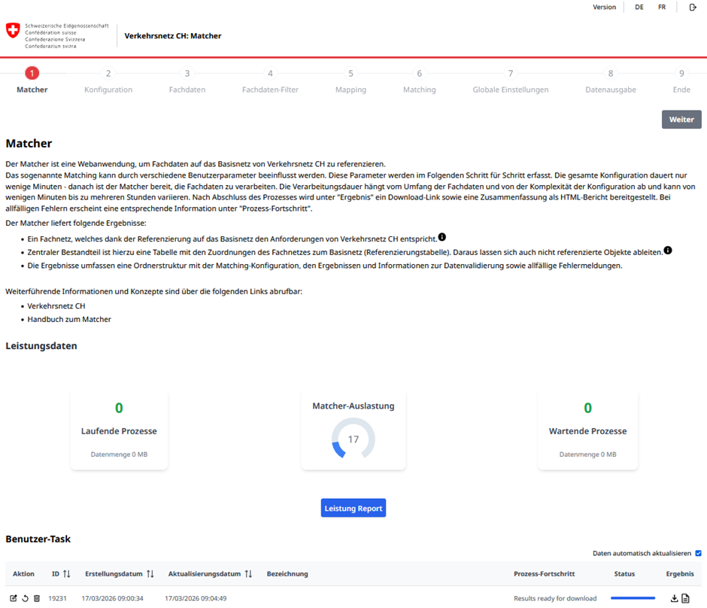Show info tooltip after Referenzierungstabelle sentence
This screenshot has height=608, width=707.
[x=668, y=251]
